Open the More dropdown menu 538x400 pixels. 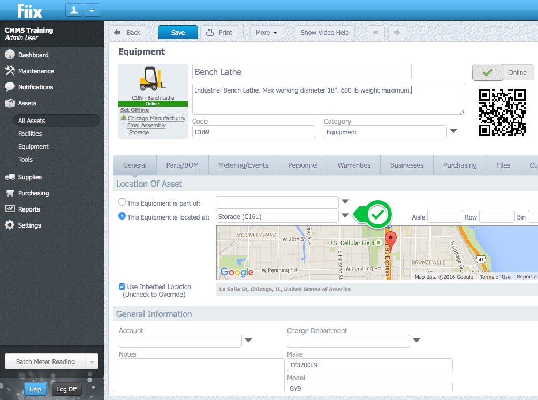[x=266, y=32]
